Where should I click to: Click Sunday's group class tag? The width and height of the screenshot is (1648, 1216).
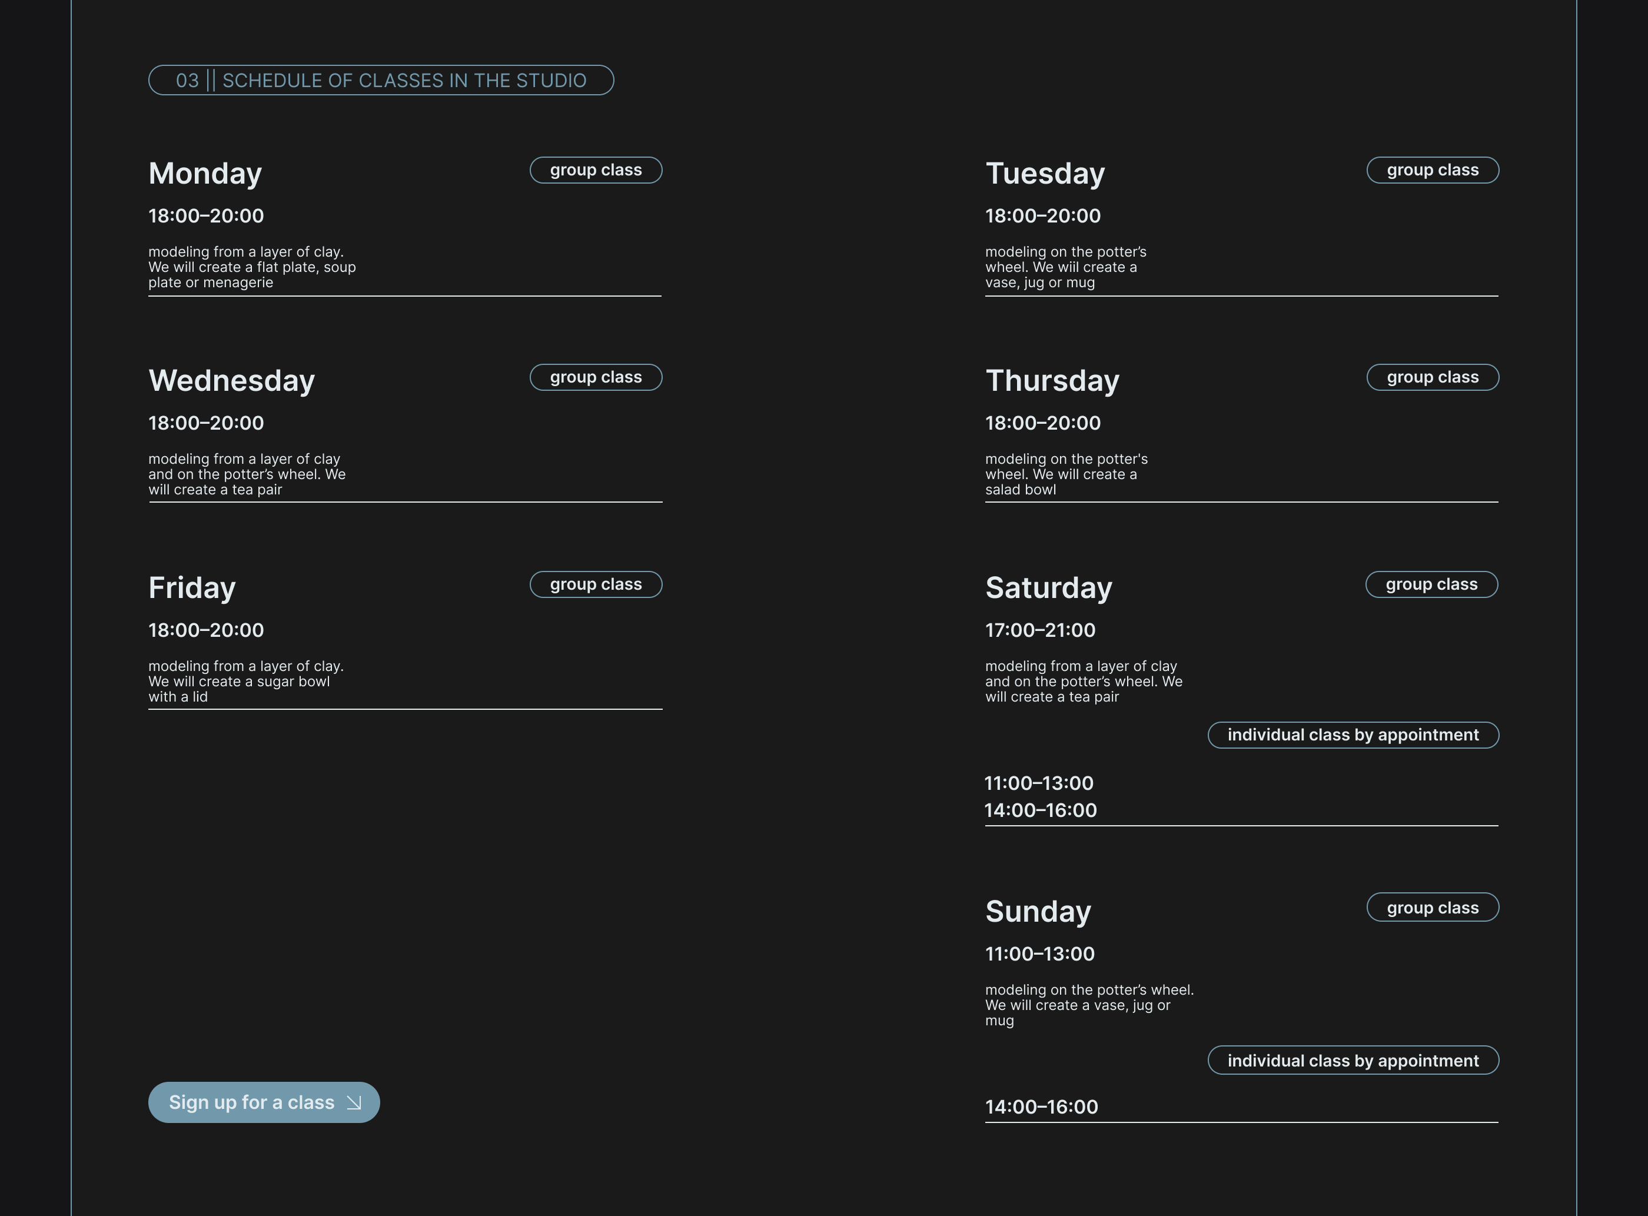[x=1431, y=908]
